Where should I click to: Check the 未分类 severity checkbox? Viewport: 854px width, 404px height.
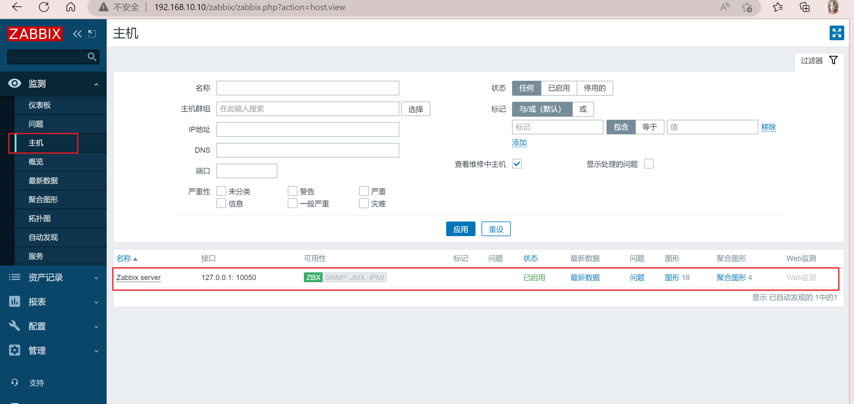(x=221, y=191)
